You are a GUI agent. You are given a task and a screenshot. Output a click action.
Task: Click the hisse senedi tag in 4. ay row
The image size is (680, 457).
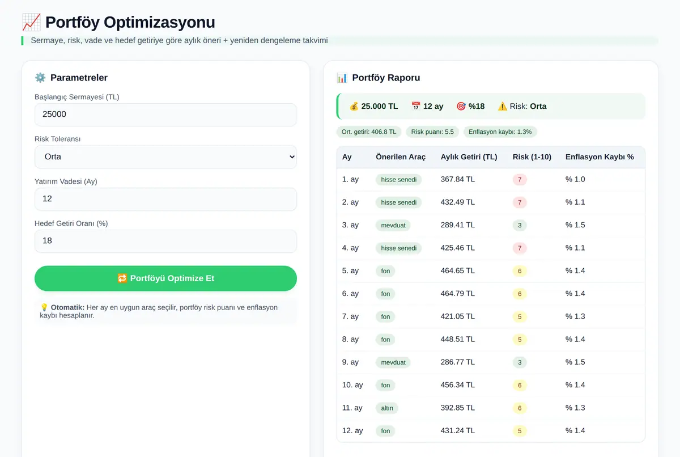399,248
